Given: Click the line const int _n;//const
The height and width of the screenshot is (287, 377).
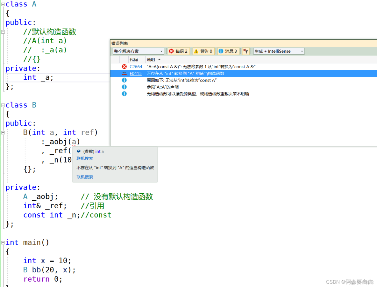Looking at the screenshot, I should coord(67,215).
